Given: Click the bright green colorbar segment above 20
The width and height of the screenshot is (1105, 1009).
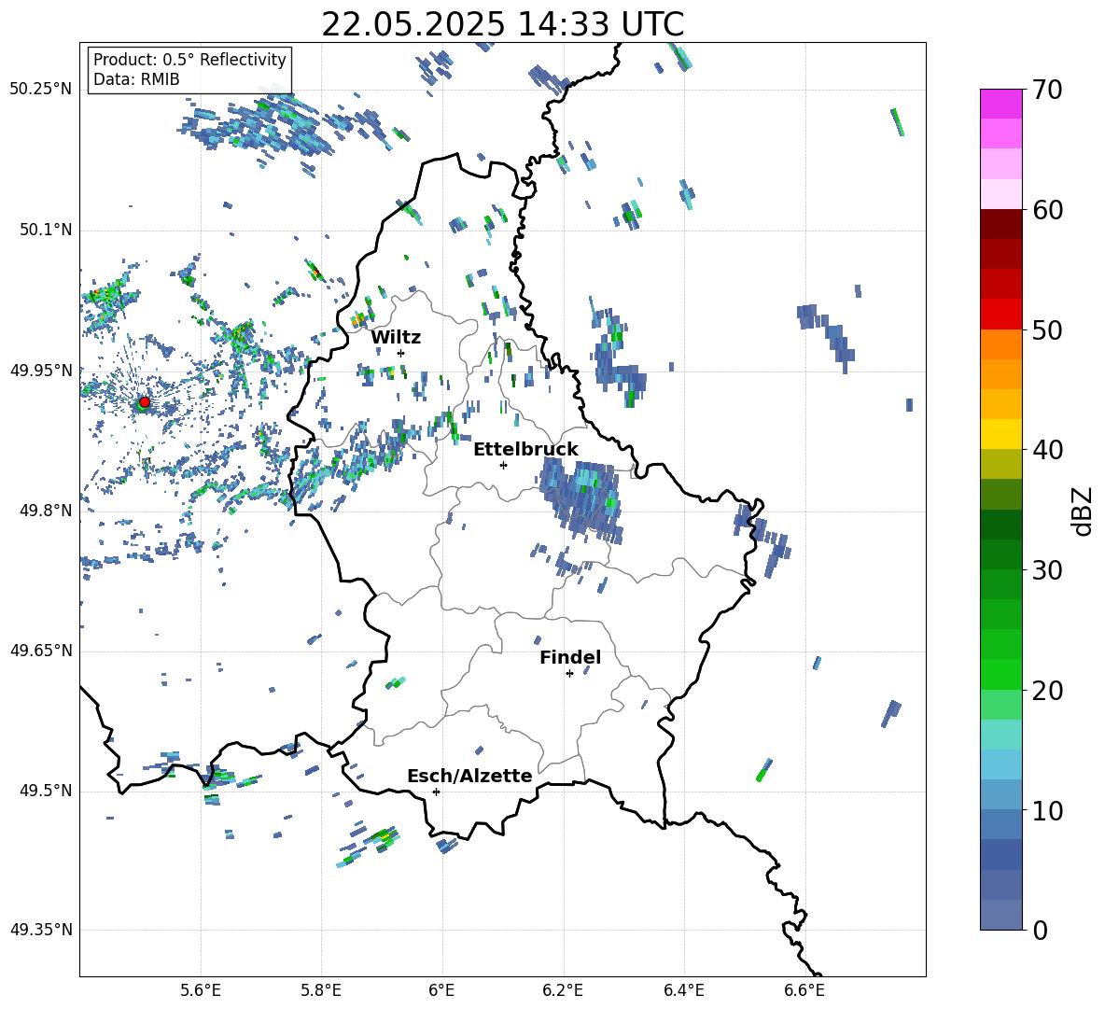Looking at the screenshot, I should coord(1000,674).
